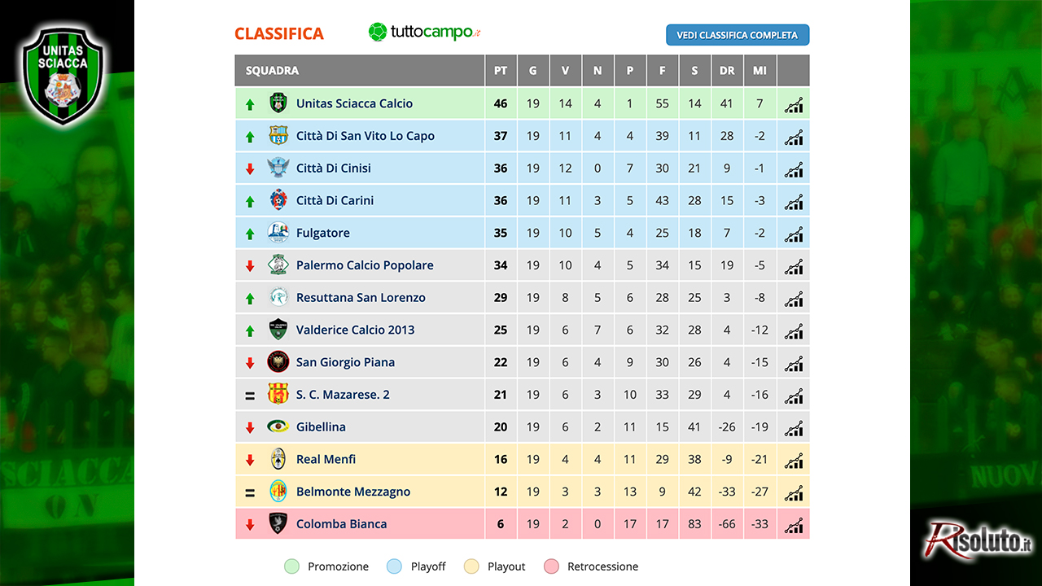Click the S. C. Mazarese team crest
The image size is (1042, 586).
pyautogui.click(x=278, y=394)
